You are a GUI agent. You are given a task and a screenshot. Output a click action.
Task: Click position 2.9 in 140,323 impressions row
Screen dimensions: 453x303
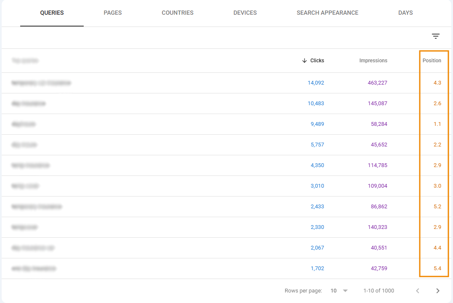(437, 227)
